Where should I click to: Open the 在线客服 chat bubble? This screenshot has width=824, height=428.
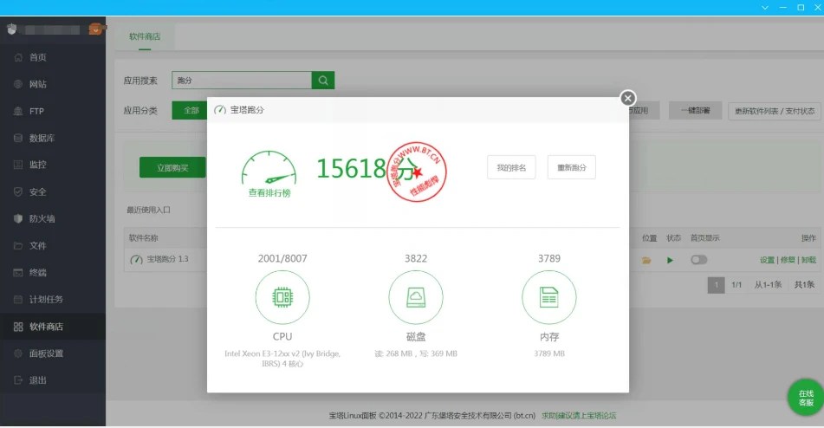point(806,398)
